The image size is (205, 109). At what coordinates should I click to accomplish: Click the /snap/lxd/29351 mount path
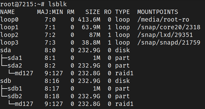click(165, 35)
